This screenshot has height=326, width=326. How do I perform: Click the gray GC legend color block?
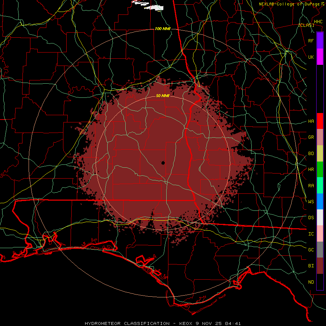click(x=320, y=250)
